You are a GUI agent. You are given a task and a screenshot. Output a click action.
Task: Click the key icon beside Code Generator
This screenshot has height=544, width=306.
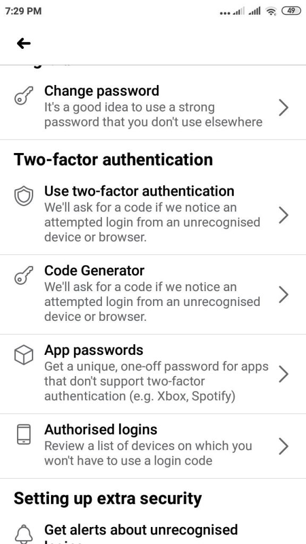(23, 276)
